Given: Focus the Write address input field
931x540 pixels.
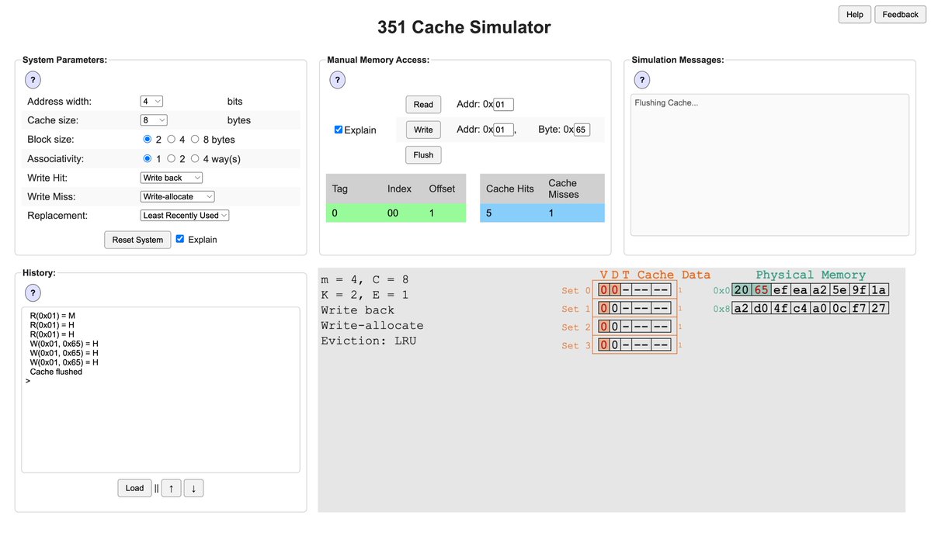Looking at the screenshot, I should coord(503,130).
